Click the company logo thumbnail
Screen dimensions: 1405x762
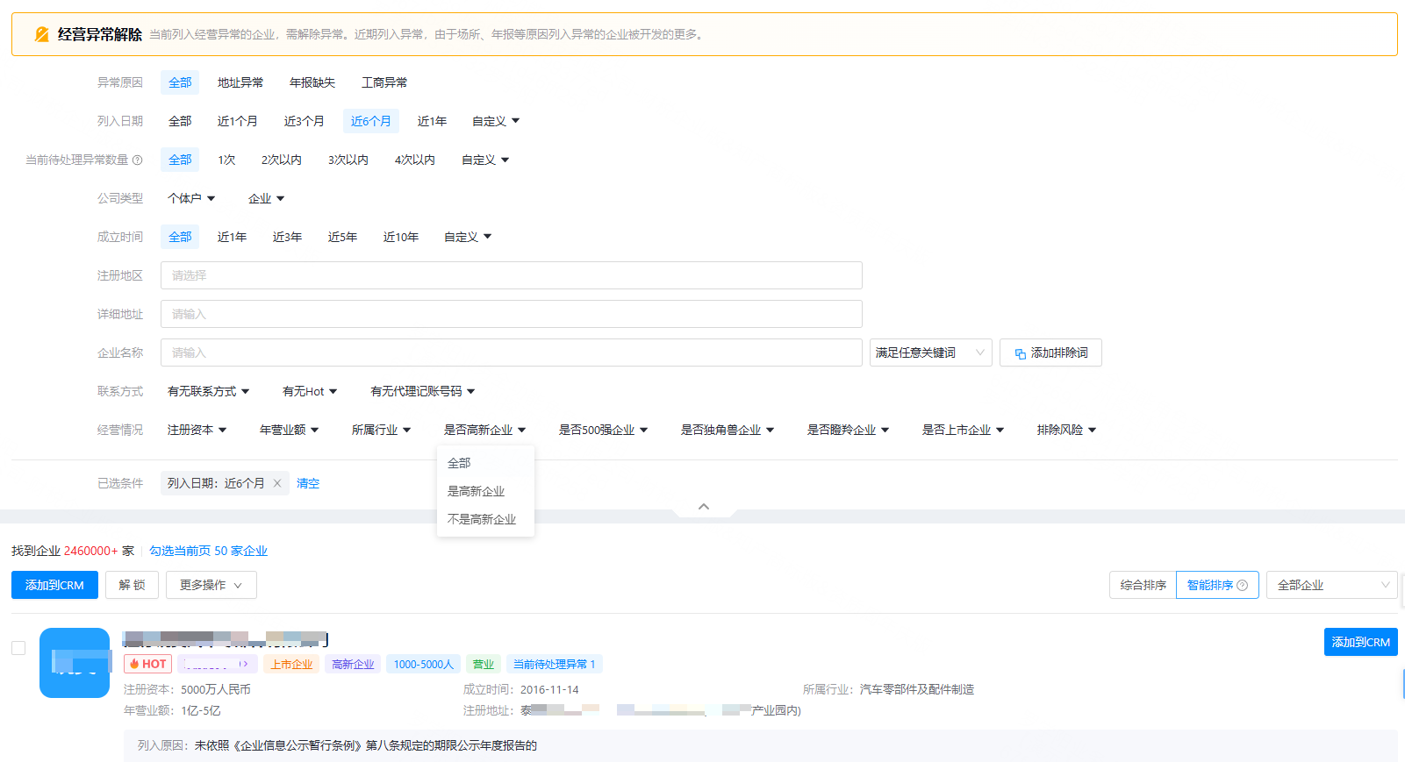click(75, 663)
